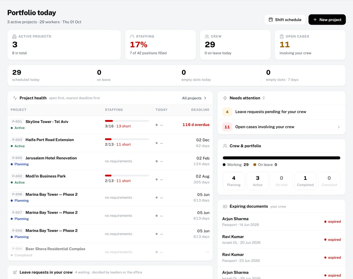Screen dimensions: 353x279
Task: Click the Today column header
Action: (x=161, y=110)
